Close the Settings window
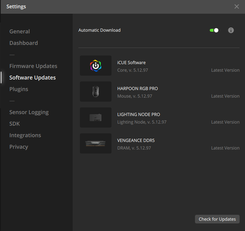Image resolution: width=245 pixels, height=231 pixels. [237, 6]
